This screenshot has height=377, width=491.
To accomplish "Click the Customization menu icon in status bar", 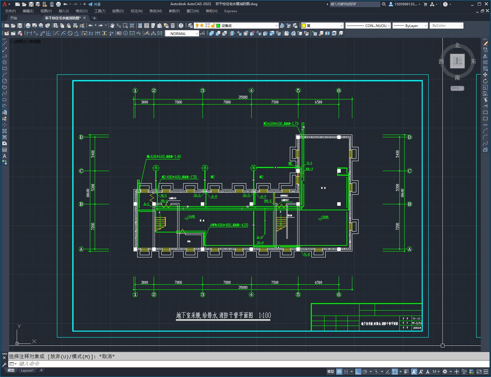I will click(x=486, y=371).
